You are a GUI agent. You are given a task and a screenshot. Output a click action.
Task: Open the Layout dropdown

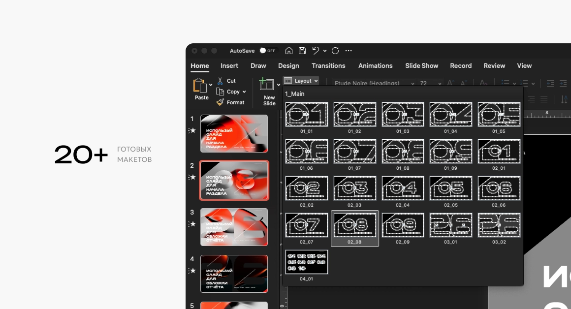pyautogui.click(x=301, y=80)
